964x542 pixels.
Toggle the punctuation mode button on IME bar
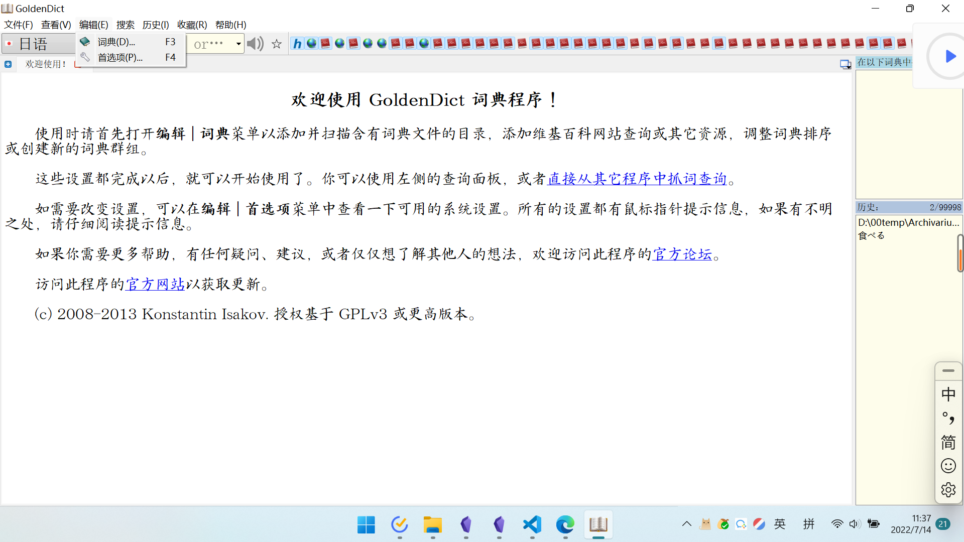[948, 418]
